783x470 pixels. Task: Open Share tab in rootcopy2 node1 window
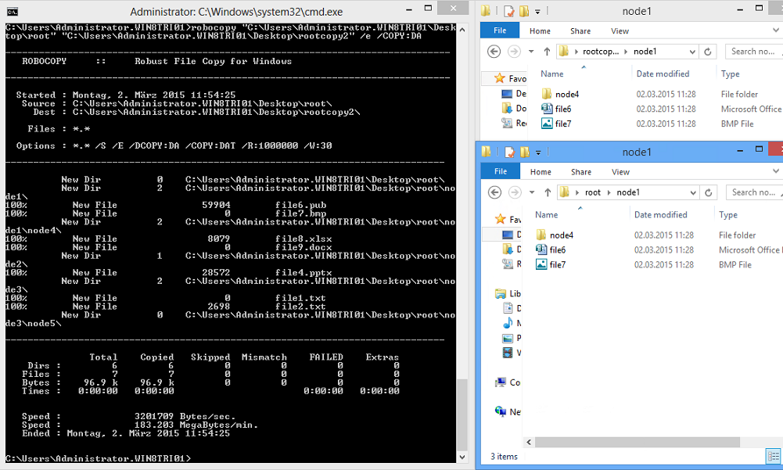tap(580, 31)
